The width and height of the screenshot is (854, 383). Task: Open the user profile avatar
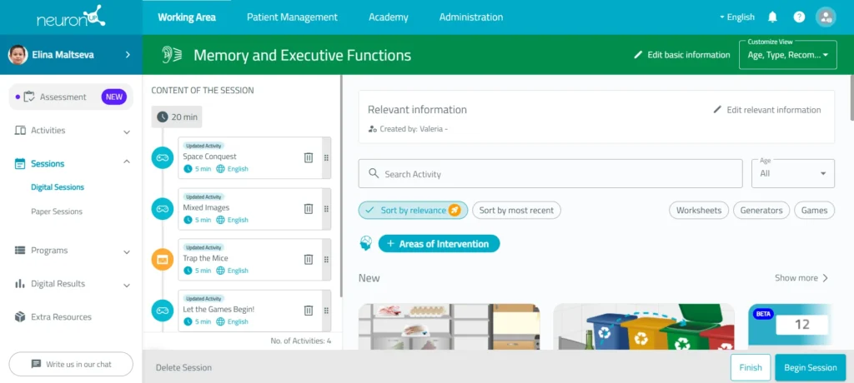point(826,17)
